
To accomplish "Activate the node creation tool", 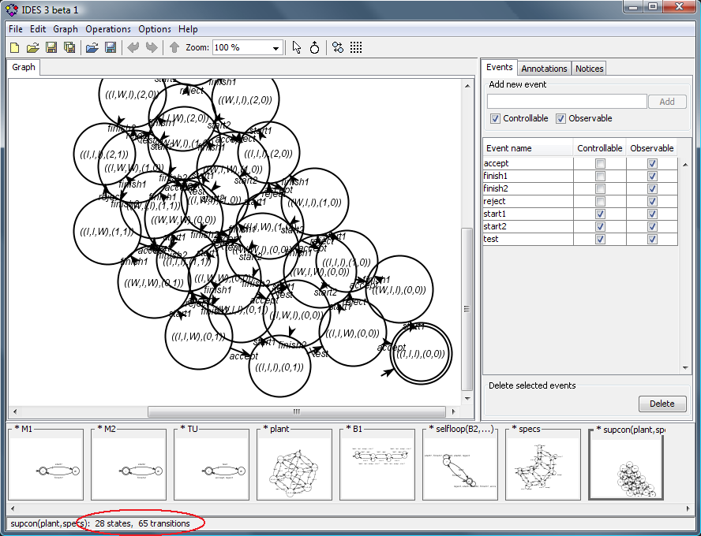I will coord(315,47).
